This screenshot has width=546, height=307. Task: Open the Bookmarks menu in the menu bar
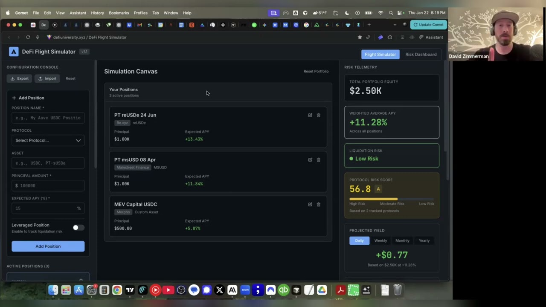119,13
